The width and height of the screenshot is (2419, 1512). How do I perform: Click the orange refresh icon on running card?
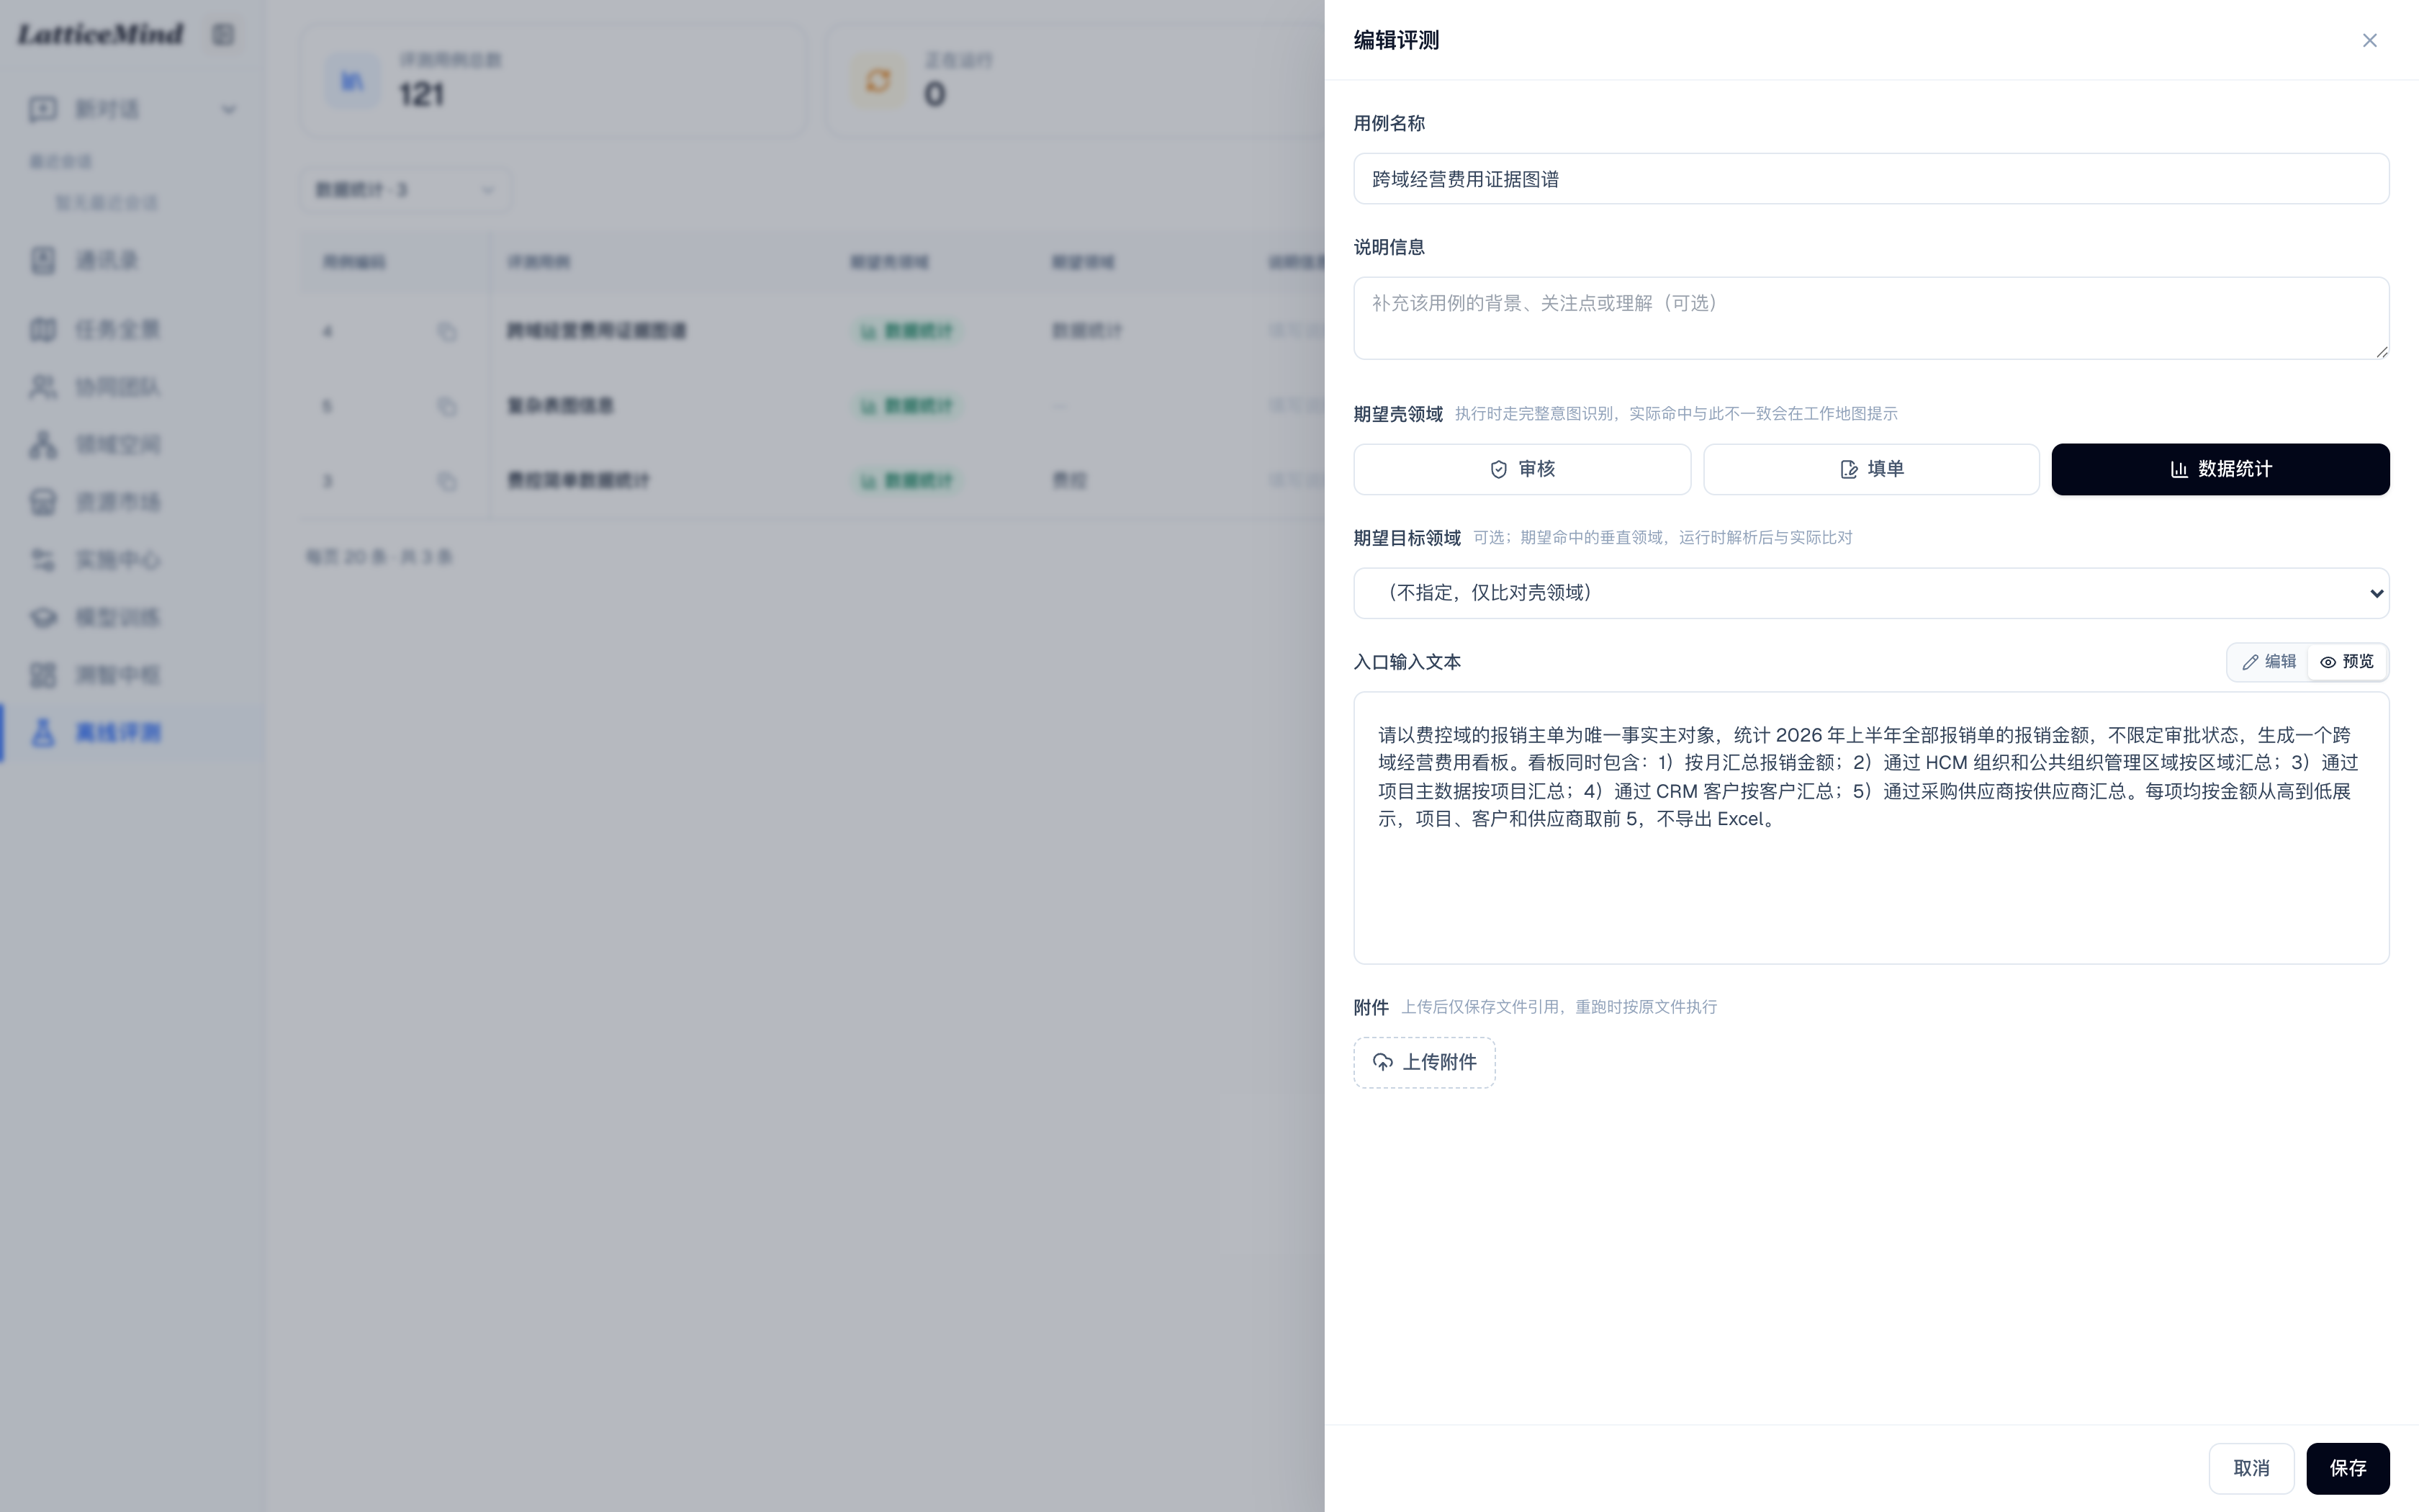[878, 80]
